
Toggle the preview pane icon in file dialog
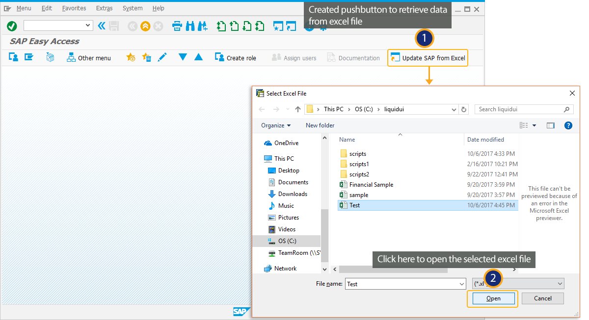tap(550, 125)
